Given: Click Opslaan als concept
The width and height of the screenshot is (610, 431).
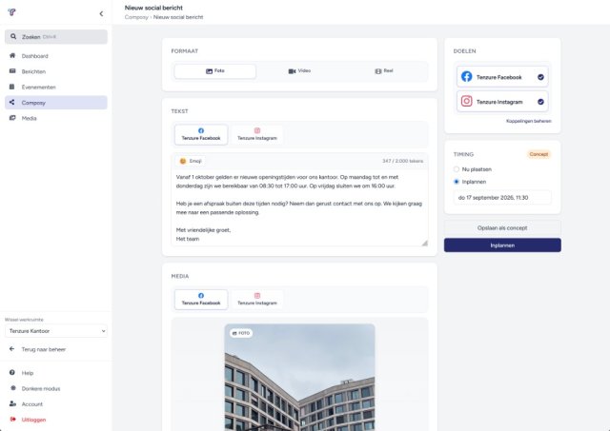Looking at the screenshot, I should 502,228.
